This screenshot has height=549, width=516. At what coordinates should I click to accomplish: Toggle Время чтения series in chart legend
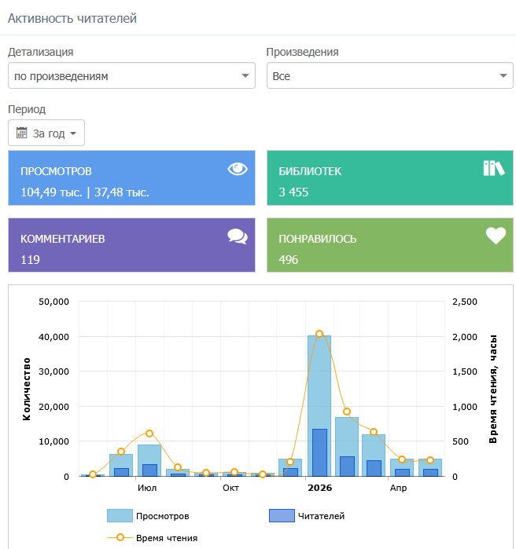(152, 537)
